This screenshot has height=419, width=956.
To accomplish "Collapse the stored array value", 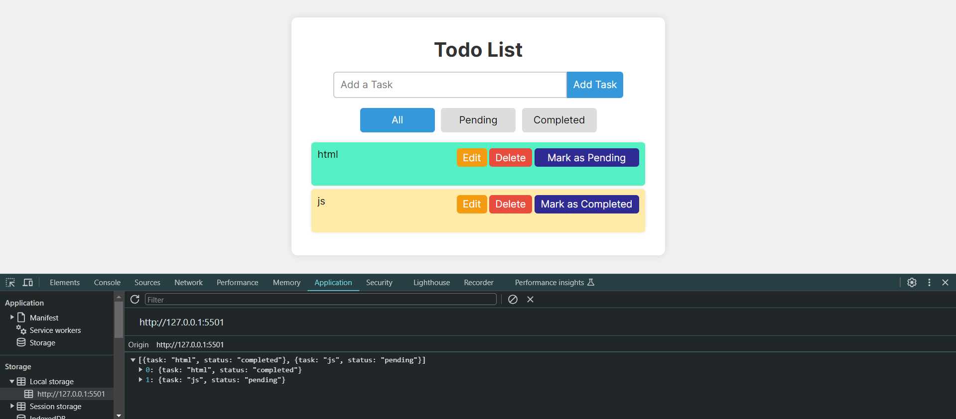I will pos(133,360).
